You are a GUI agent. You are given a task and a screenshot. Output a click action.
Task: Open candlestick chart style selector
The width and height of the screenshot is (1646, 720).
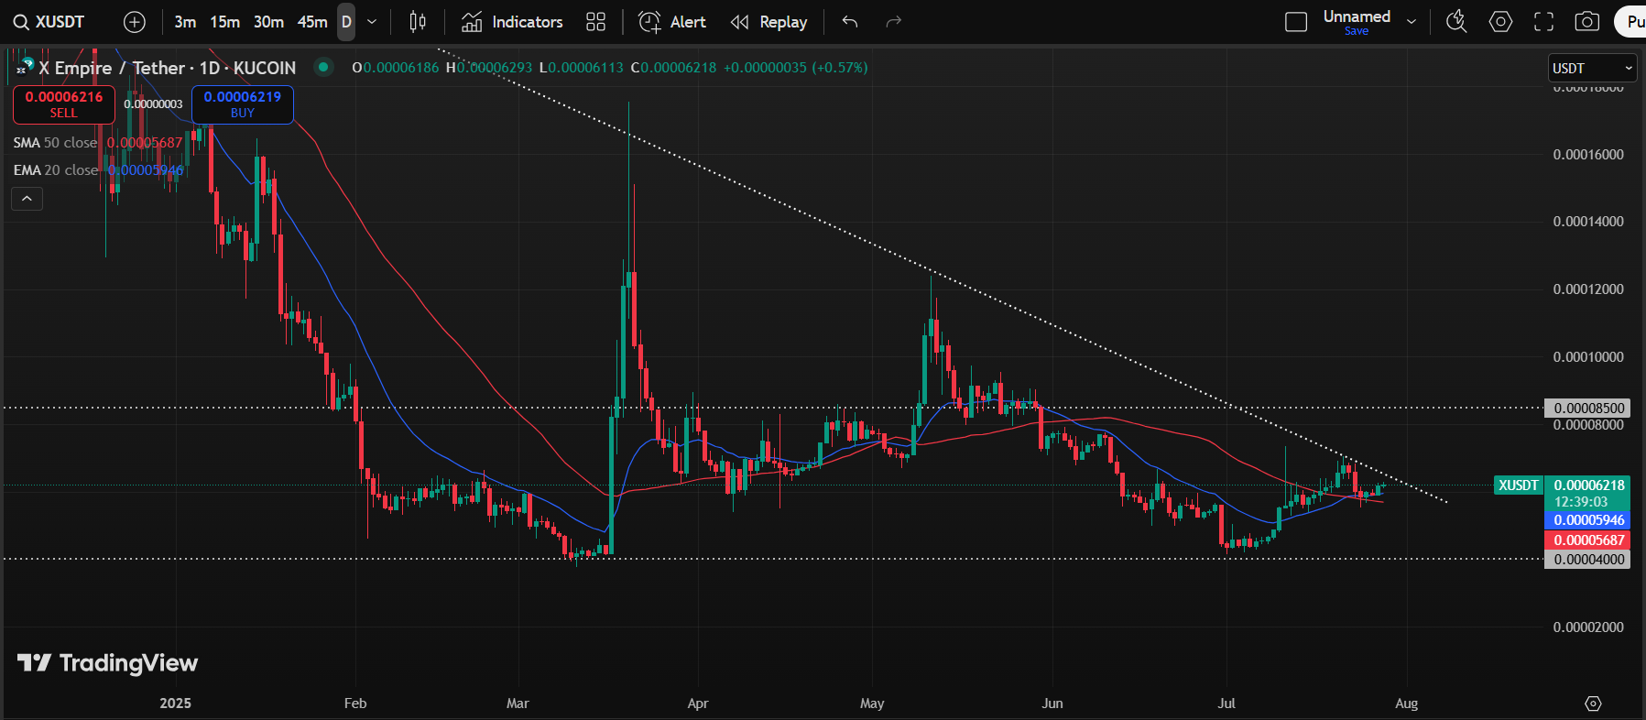coord(418,22)
